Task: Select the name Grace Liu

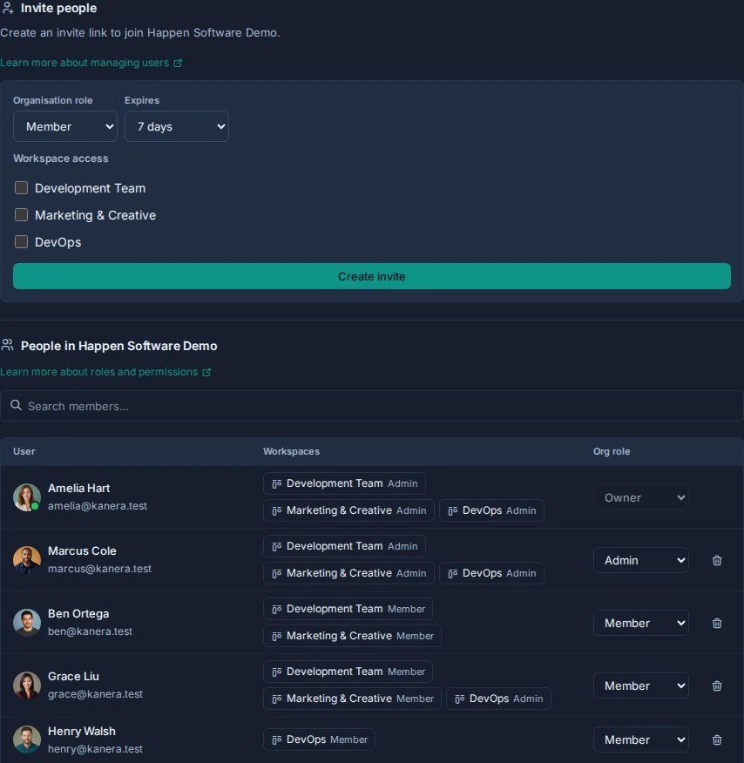Action: tap(73, 677)
